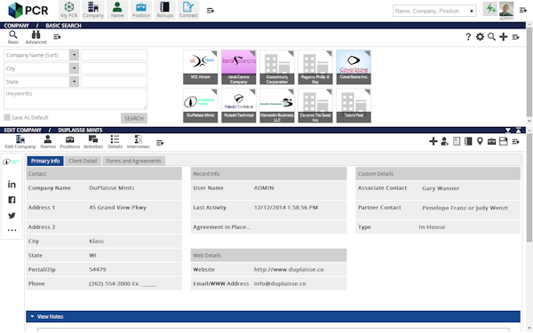Open help question mark icon
Image resolution: width=533 pixels, height=333 pixels.
(468, 36)
